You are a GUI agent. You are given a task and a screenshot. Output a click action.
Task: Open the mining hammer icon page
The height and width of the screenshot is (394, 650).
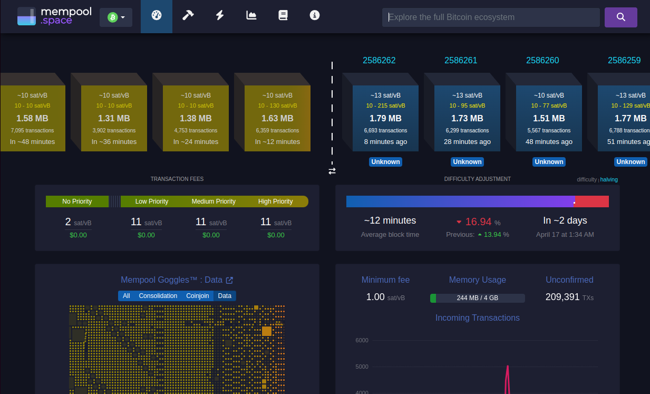click(188, 16)
